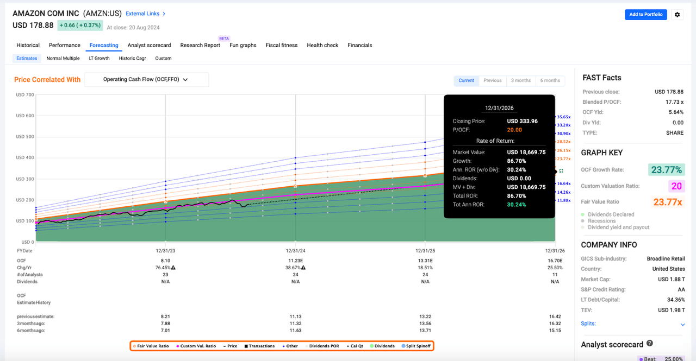Expand External Links chevron

coord(164,14)
